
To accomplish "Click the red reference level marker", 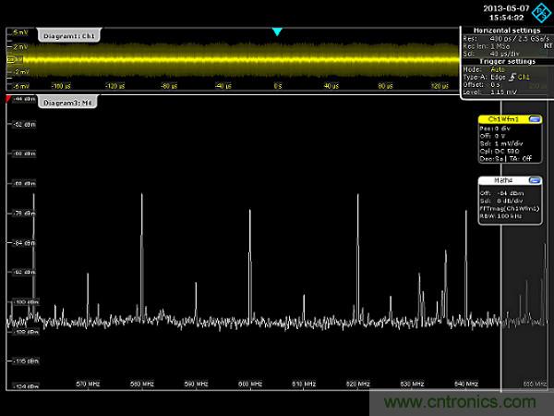I will [9, 97].
